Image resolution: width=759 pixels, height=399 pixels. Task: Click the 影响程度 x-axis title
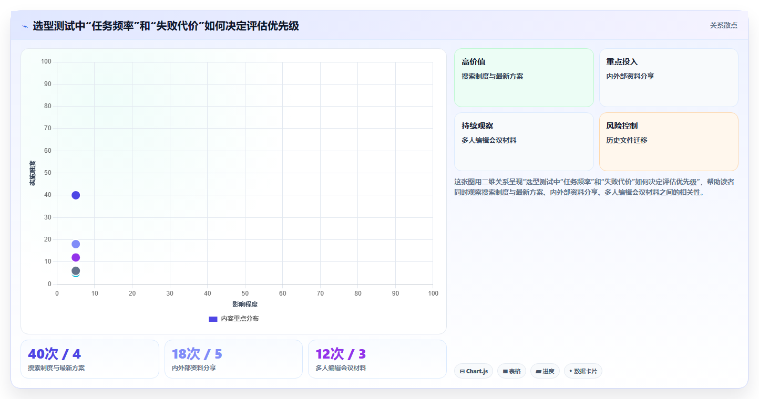click(x=245, y=304)
